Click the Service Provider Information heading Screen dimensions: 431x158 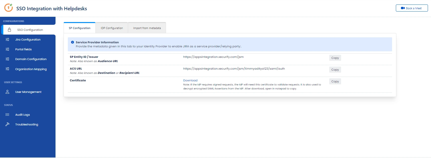(x=97, y=42)
